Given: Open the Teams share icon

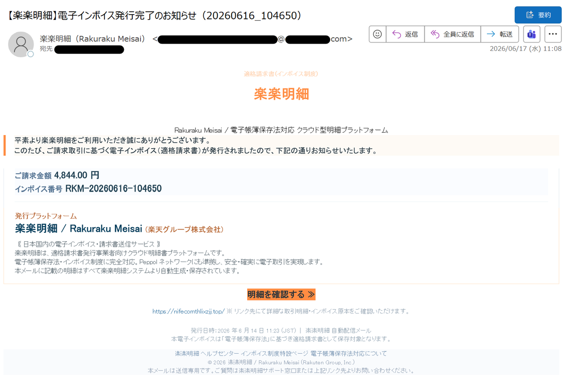Looking at the screenshot, I should click(532, 34).
